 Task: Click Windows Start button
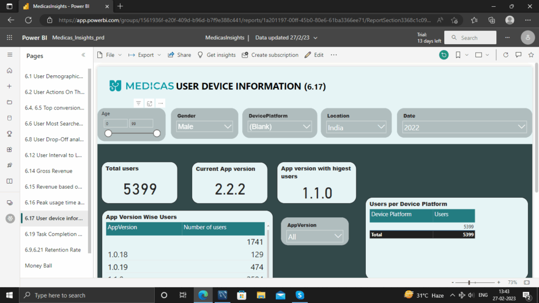(9, 295)
